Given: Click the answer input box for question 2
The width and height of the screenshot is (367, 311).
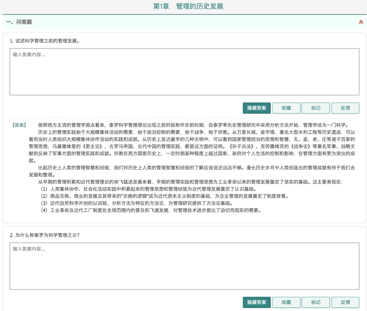Looking at the screenshot, I should [x=183, y=265].
